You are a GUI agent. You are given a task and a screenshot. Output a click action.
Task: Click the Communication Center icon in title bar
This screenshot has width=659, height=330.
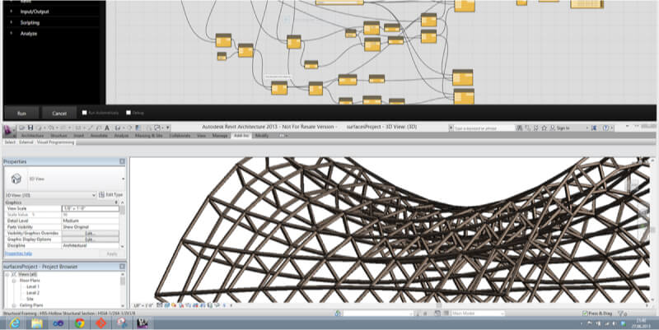pyautogui.click(x=536, y=128)
